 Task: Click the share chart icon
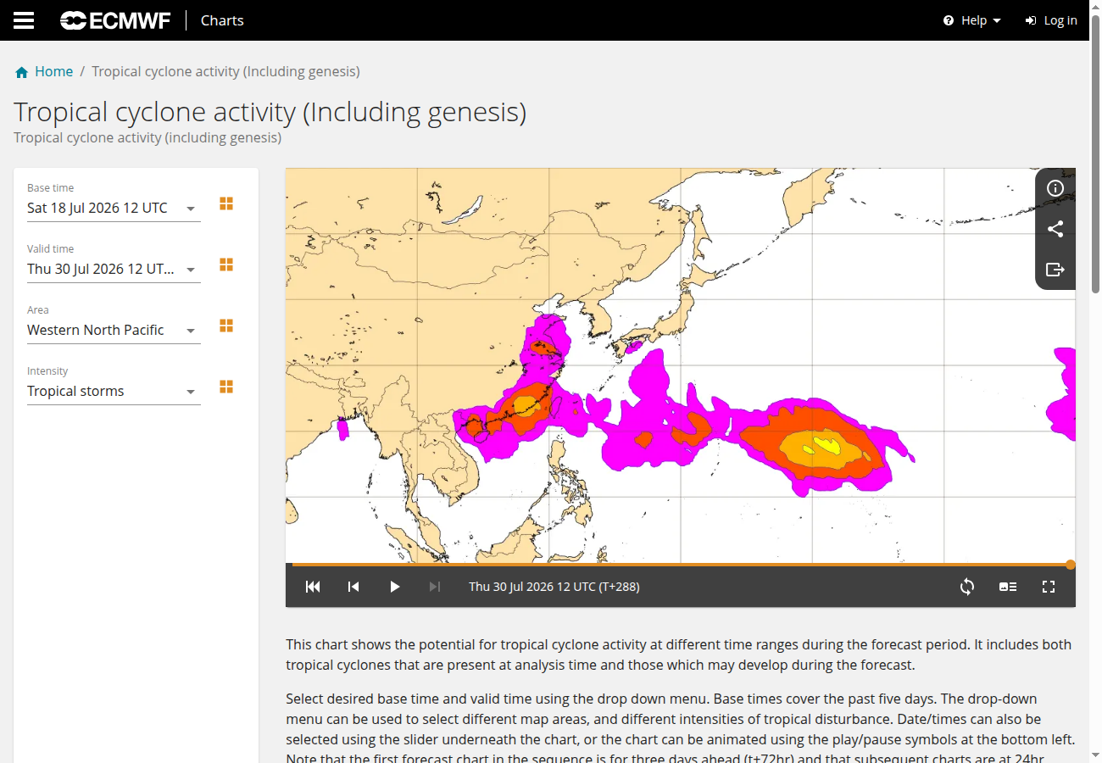click(x=1055, y=229)
